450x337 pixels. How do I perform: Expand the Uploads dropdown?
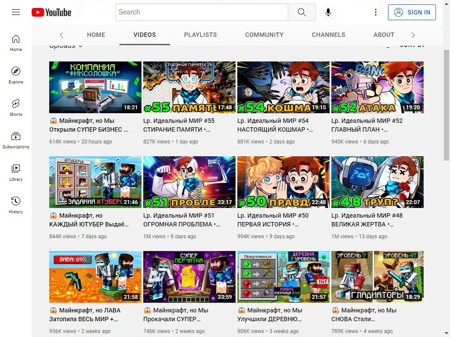coord(66,47)
